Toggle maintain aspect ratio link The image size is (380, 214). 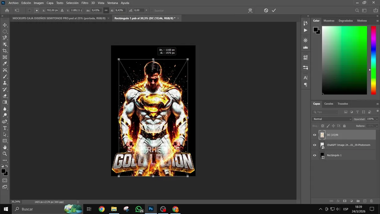106,10
